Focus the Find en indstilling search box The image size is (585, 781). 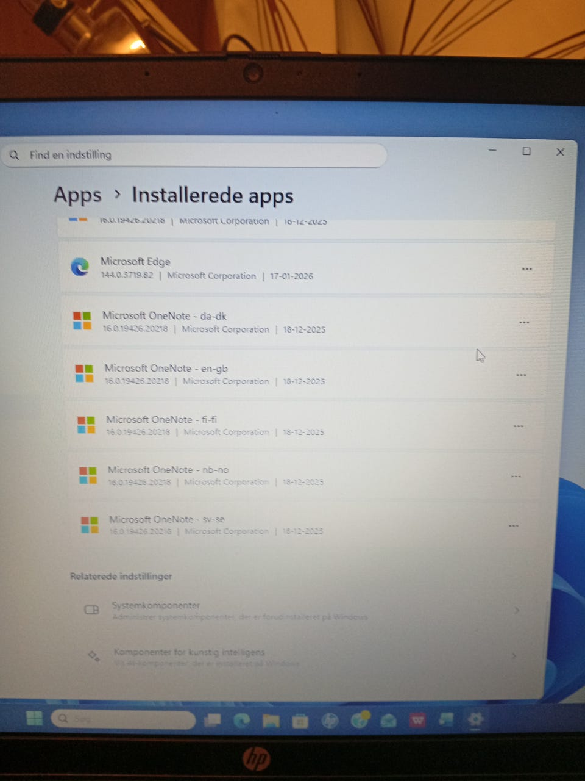194,155
